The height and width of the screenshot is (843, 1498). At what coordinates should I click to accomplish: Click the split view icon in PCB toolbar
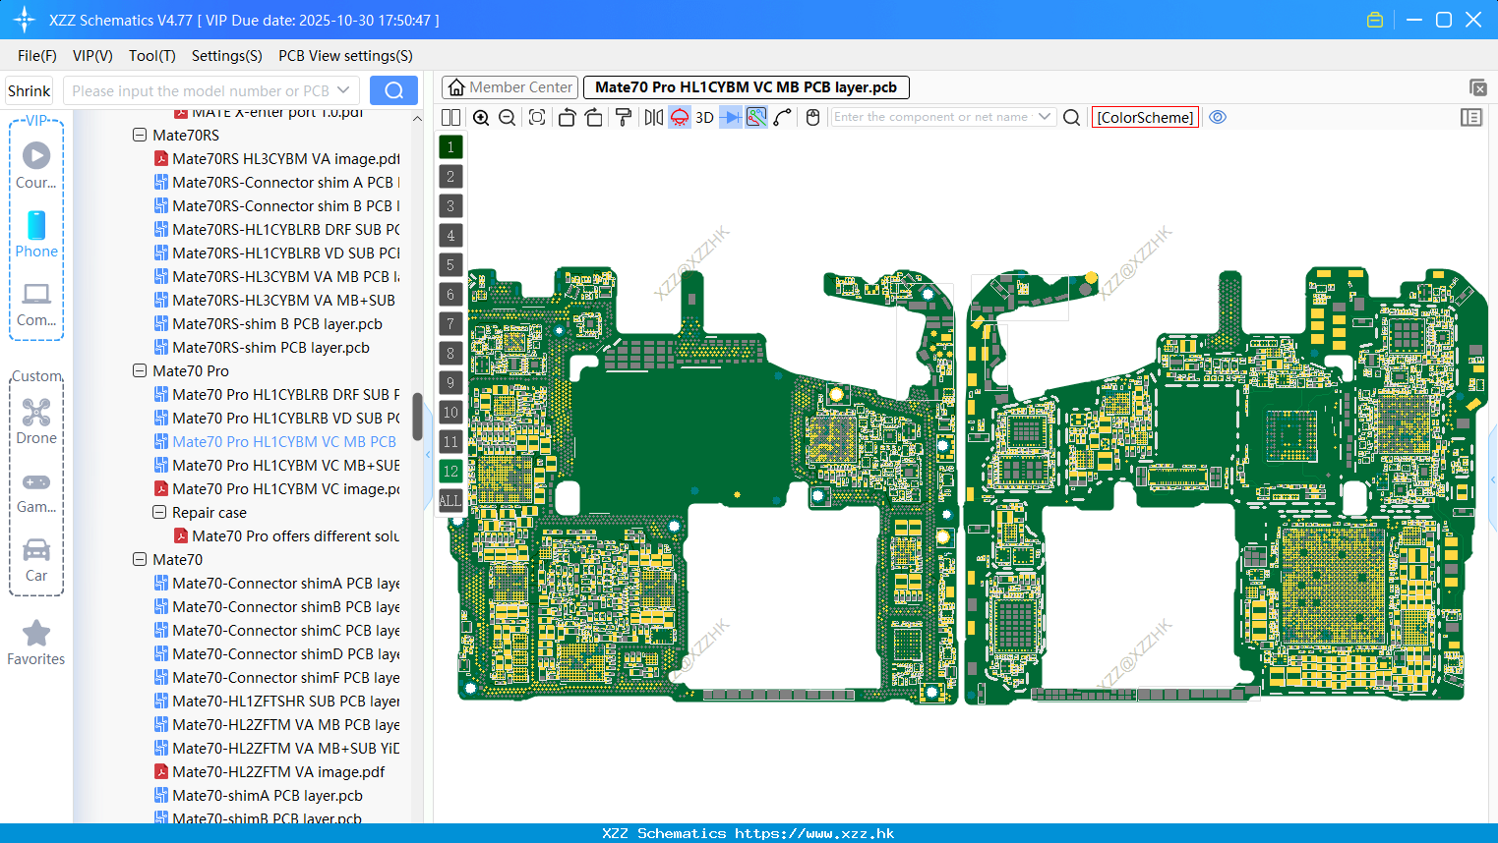[450, 117]
